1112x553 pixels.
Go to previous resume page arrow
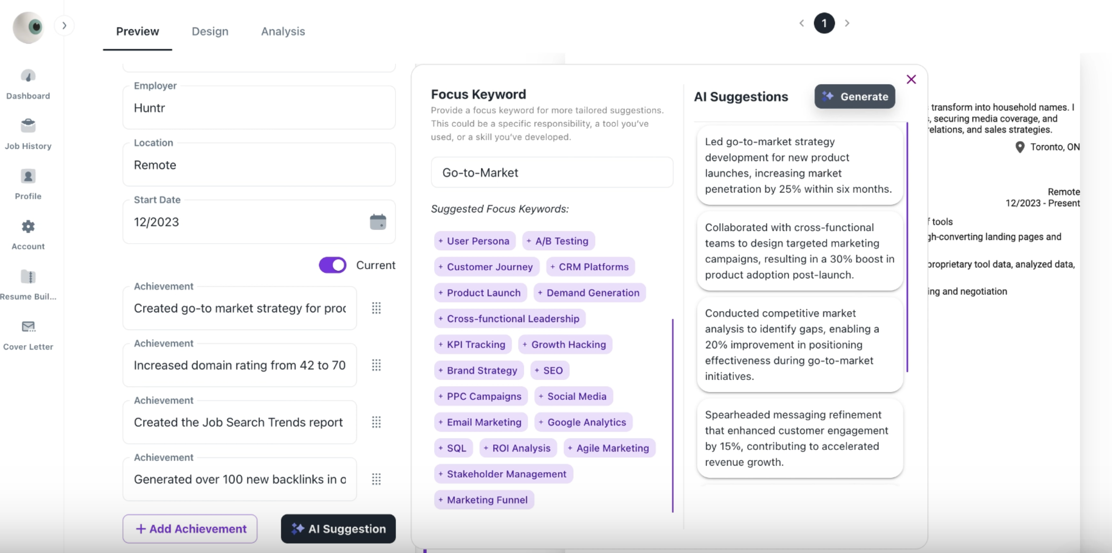pyautogui.click(x=802, y=23)
